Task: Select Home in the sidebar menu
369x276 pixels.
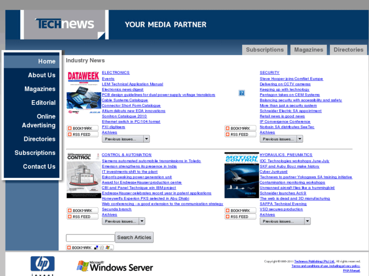Action: 32,61
